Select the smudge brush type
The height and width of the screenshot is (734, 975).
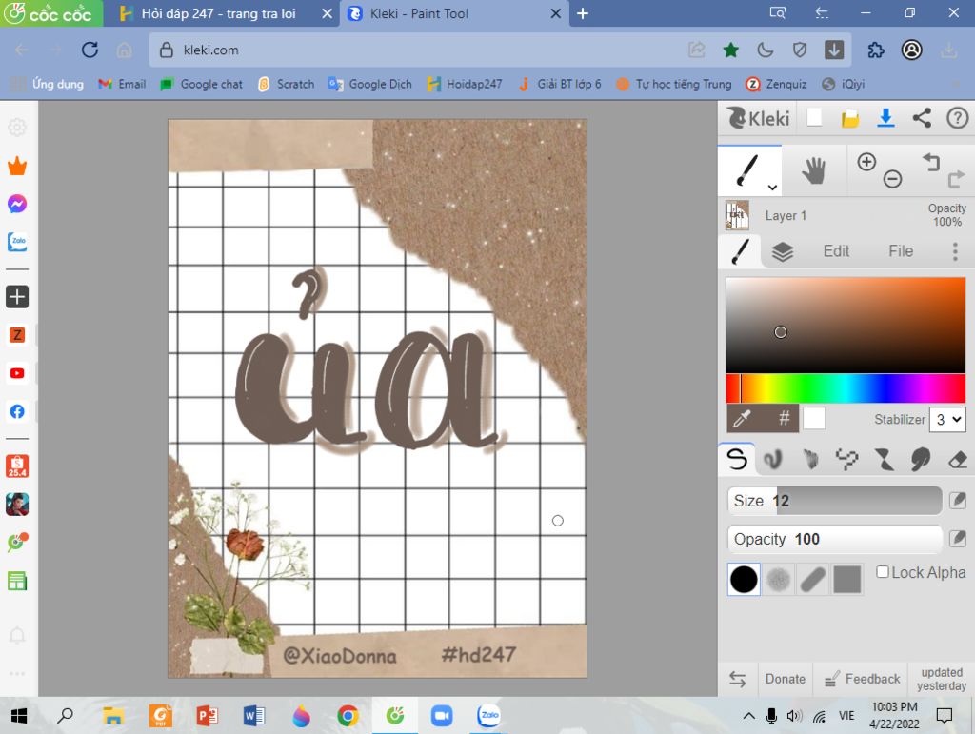pos(921,459)
